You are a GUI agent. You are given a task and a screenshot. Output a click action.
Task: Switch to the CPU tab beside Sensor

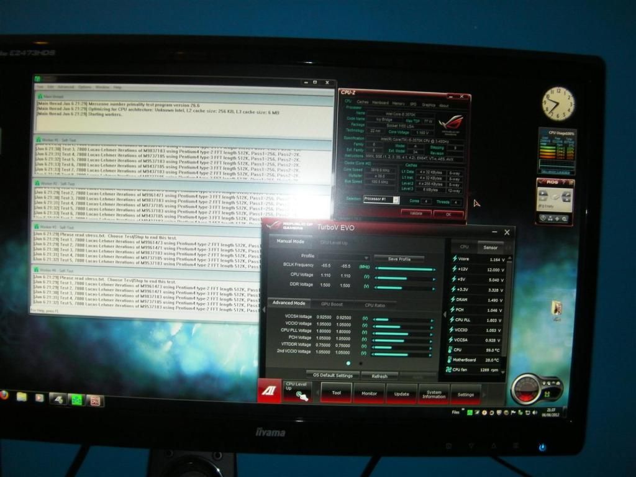pos(464,247)
